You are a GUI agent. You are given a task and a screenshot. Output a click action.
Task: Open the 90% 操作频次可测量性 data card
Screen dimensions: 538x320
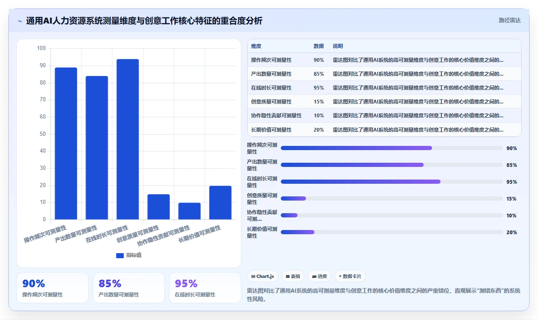[53, 288]
